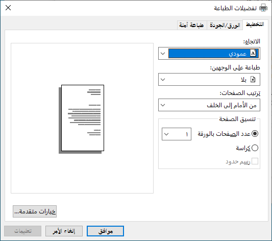Switch to the طباعة آمنة tab
This screenshot has height=241, width=272.
[x=192, y=26]
